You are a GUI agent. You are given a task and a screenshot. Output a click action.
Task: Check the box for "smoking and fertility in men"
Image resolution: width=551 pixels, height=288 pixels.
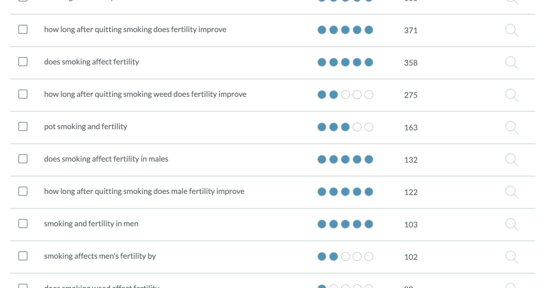coord(22,223)
